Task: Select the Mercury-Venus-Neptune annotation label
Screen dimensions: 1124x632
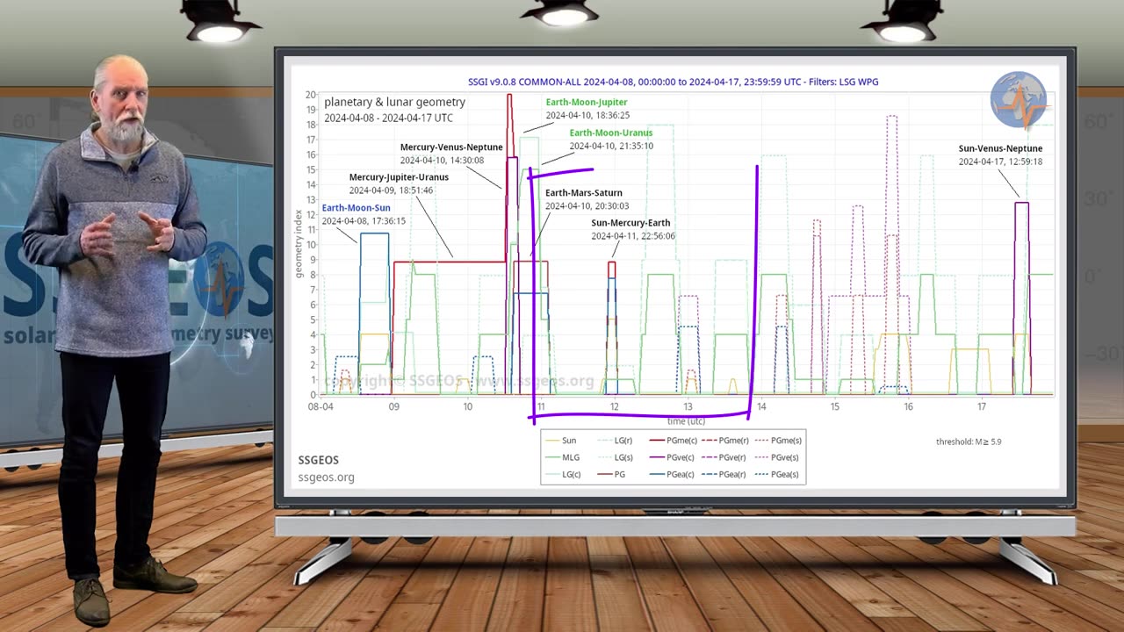Action: [x=451, y=147]
